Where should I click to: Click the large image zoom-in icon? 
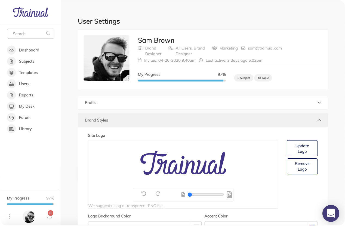229,194
